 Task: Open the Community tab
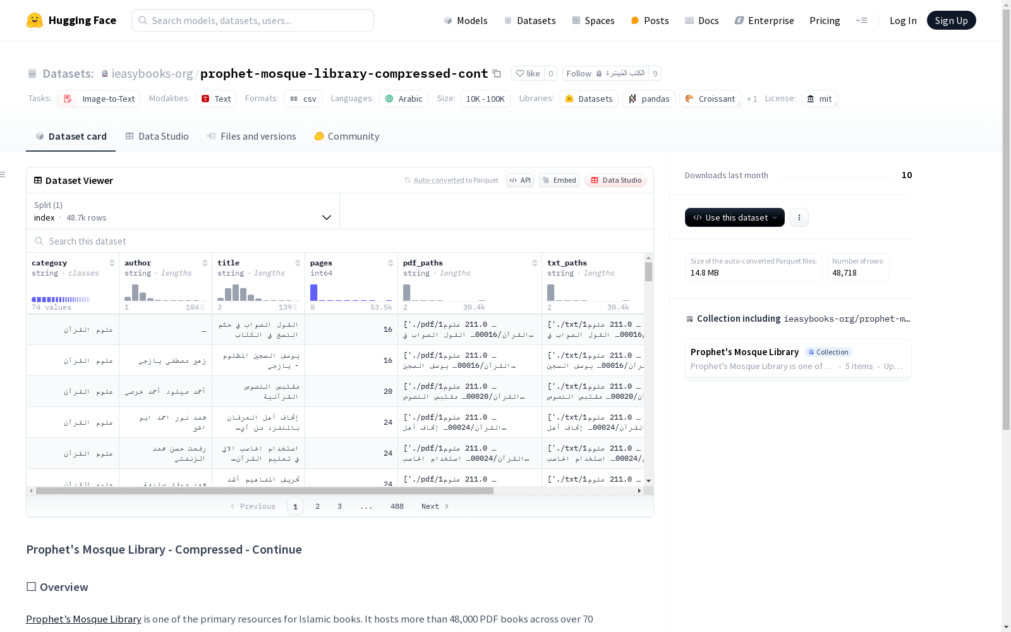(347, 137)
